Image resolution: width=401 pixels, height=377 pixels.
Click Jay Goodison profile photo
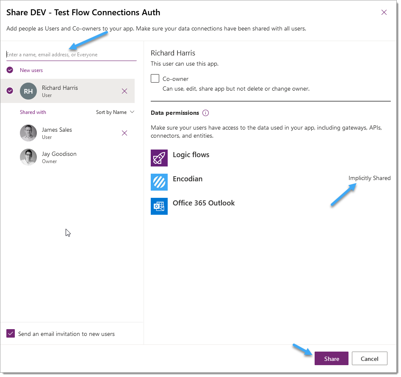[28, 157]
